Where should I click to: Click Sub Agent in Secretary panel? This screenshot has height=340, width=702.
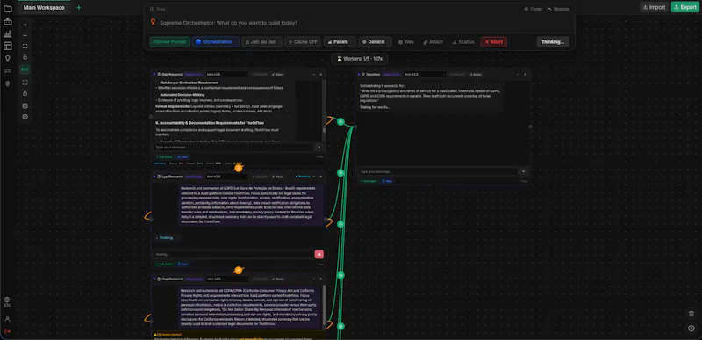point(369,181)
